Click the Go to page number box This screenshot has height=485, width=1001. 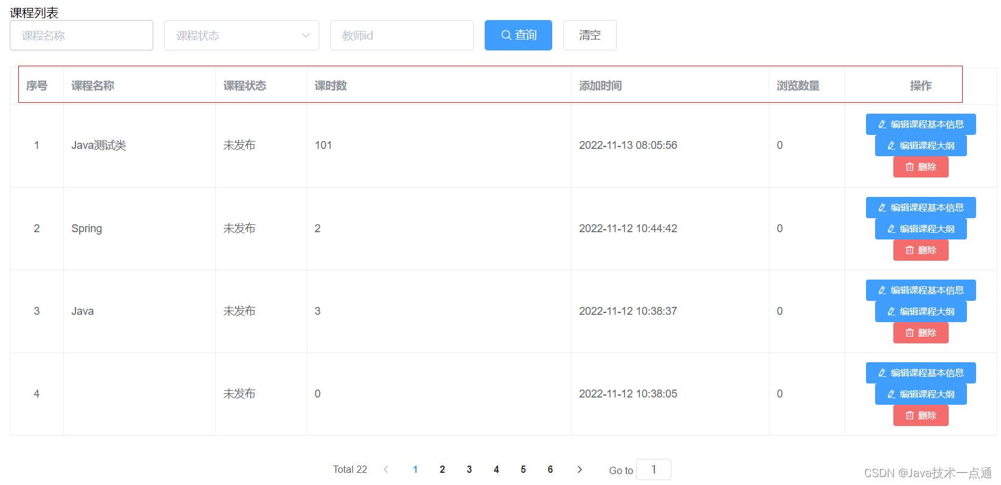653,469
